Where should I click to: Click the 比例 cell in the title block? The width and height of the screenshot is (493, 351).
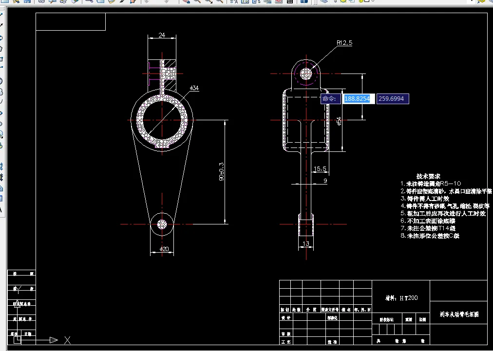tap(422, 319)
